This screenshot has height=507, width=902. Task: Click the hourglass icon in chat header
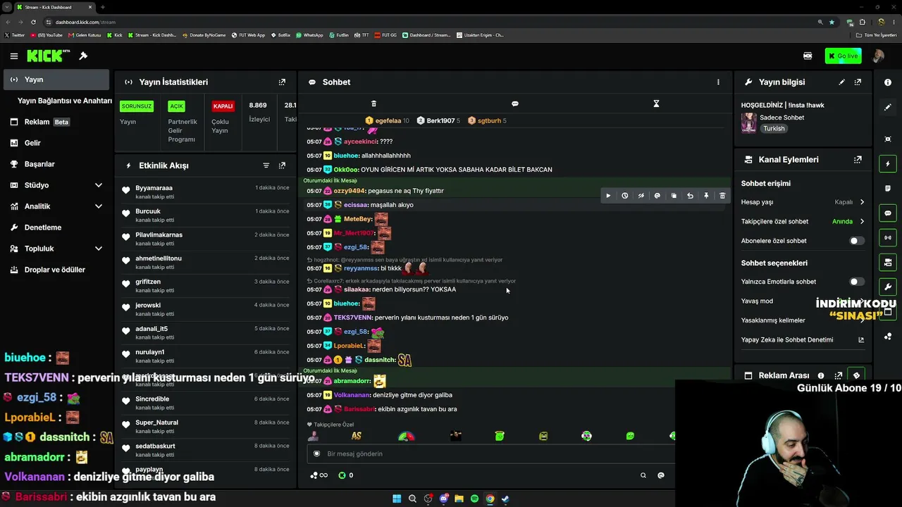pos(656,104)
